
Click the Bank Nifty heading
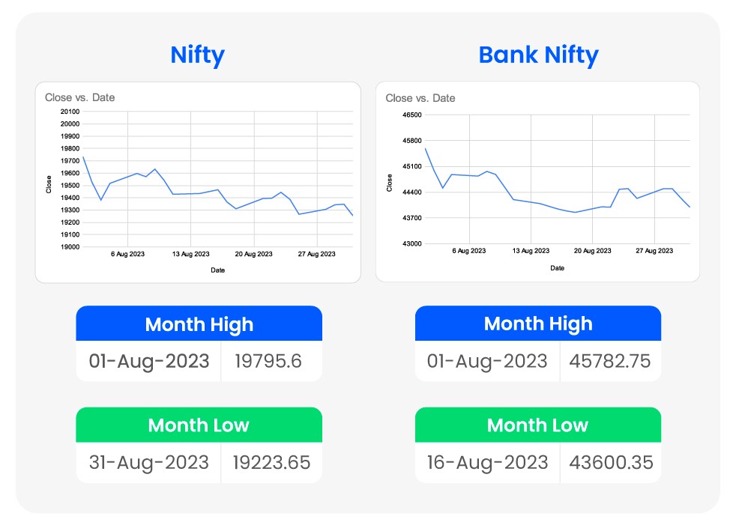(x=538, y=55)
